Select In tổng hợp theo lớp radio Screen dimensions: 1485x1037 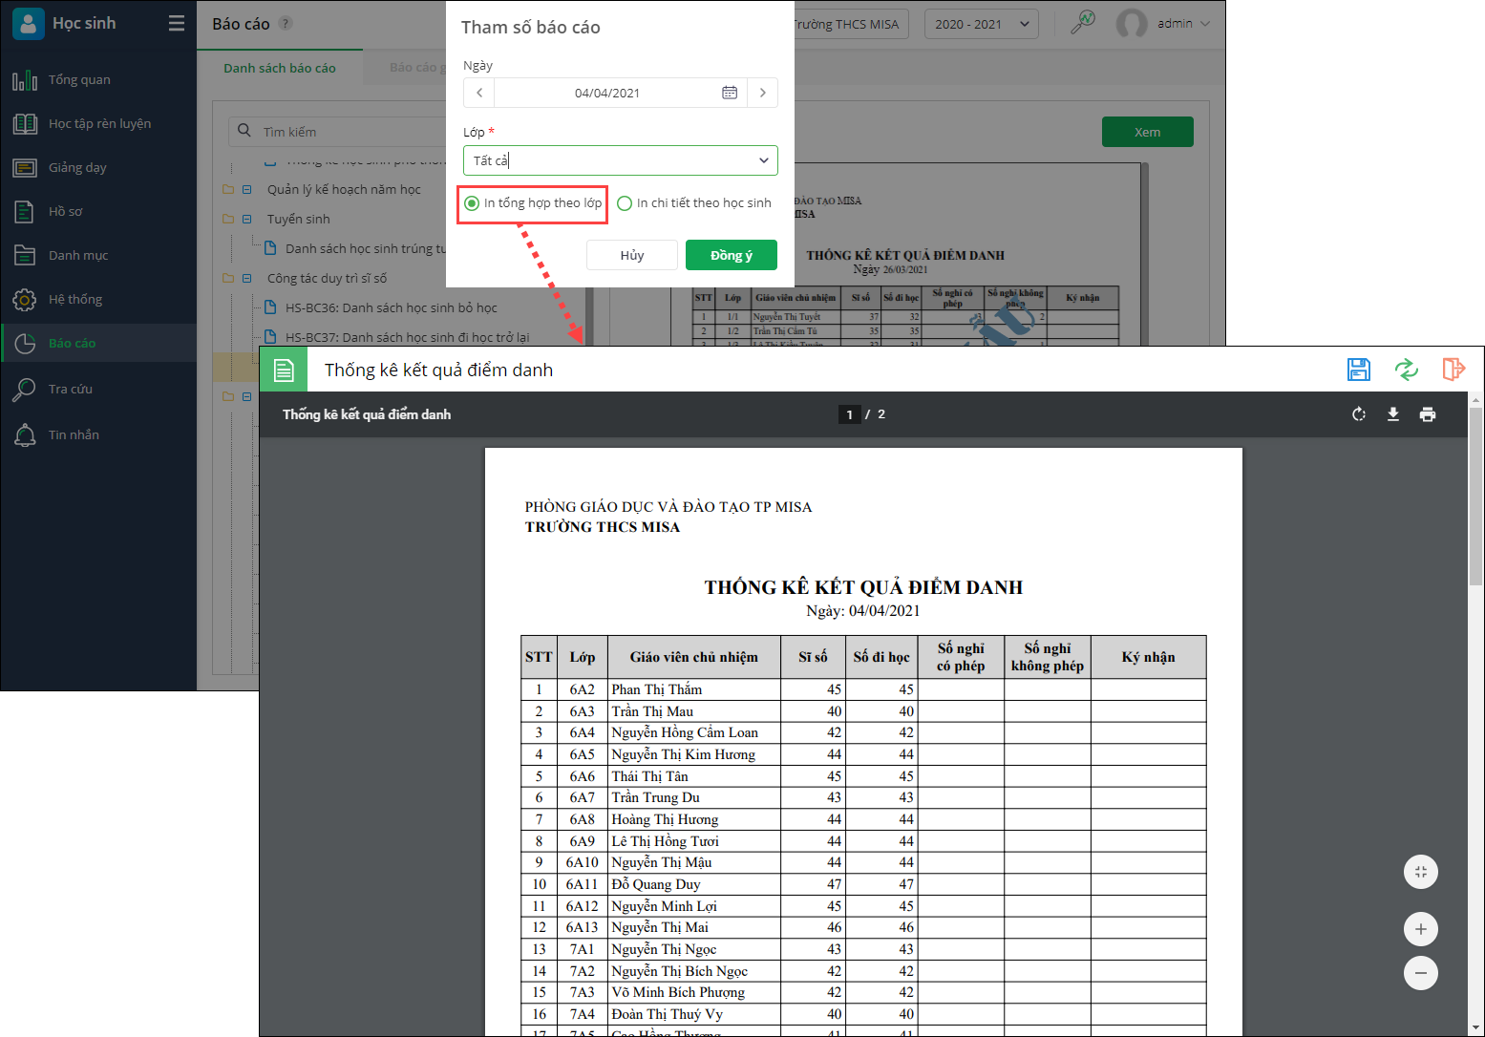click(472, 203)
